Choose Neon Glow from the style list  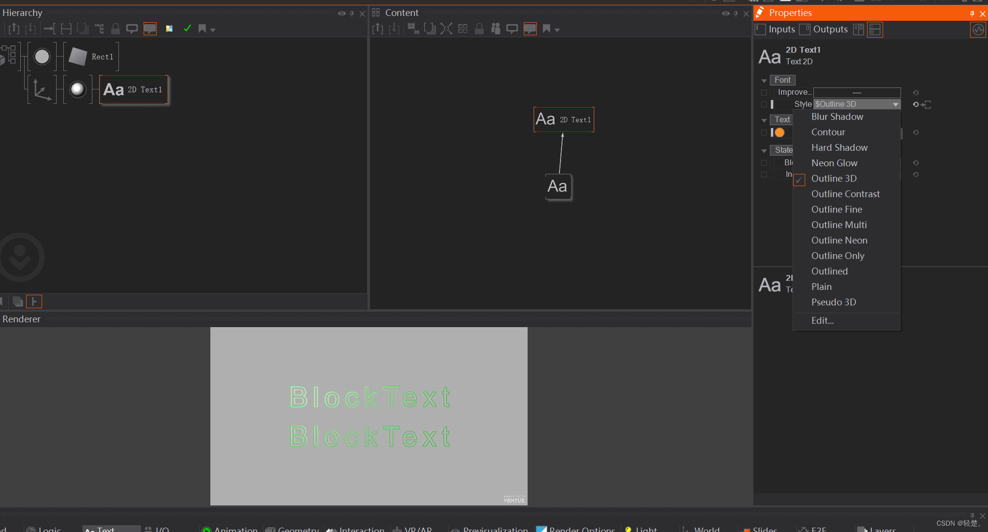click(834, 163)
